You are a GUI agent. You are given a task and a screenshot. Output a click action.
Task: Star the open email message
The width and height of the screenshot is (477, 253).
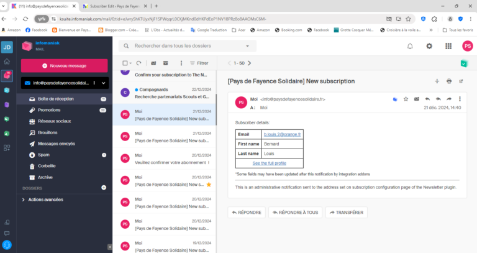tap(406, 99)
